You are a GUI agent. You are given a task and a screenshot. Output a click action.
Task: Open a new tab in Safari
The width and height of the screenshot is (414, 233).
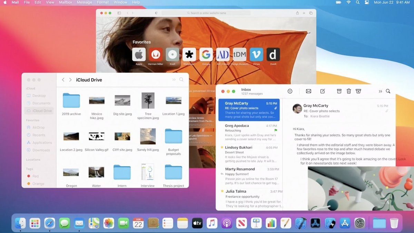pos(304,13)
